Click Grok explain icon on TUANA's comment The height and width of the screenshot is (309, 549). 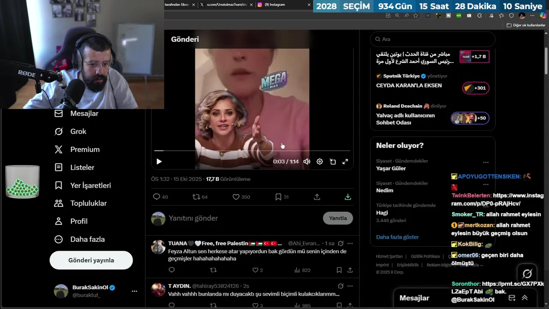(341, 243)
